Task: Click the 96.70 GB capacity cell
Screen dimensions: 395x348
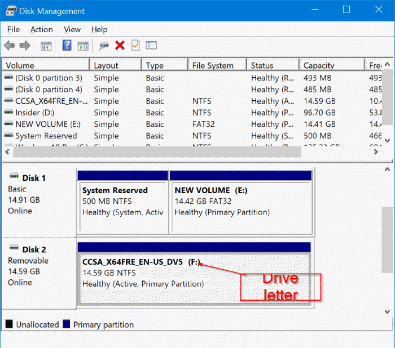Action: (319, 113)
